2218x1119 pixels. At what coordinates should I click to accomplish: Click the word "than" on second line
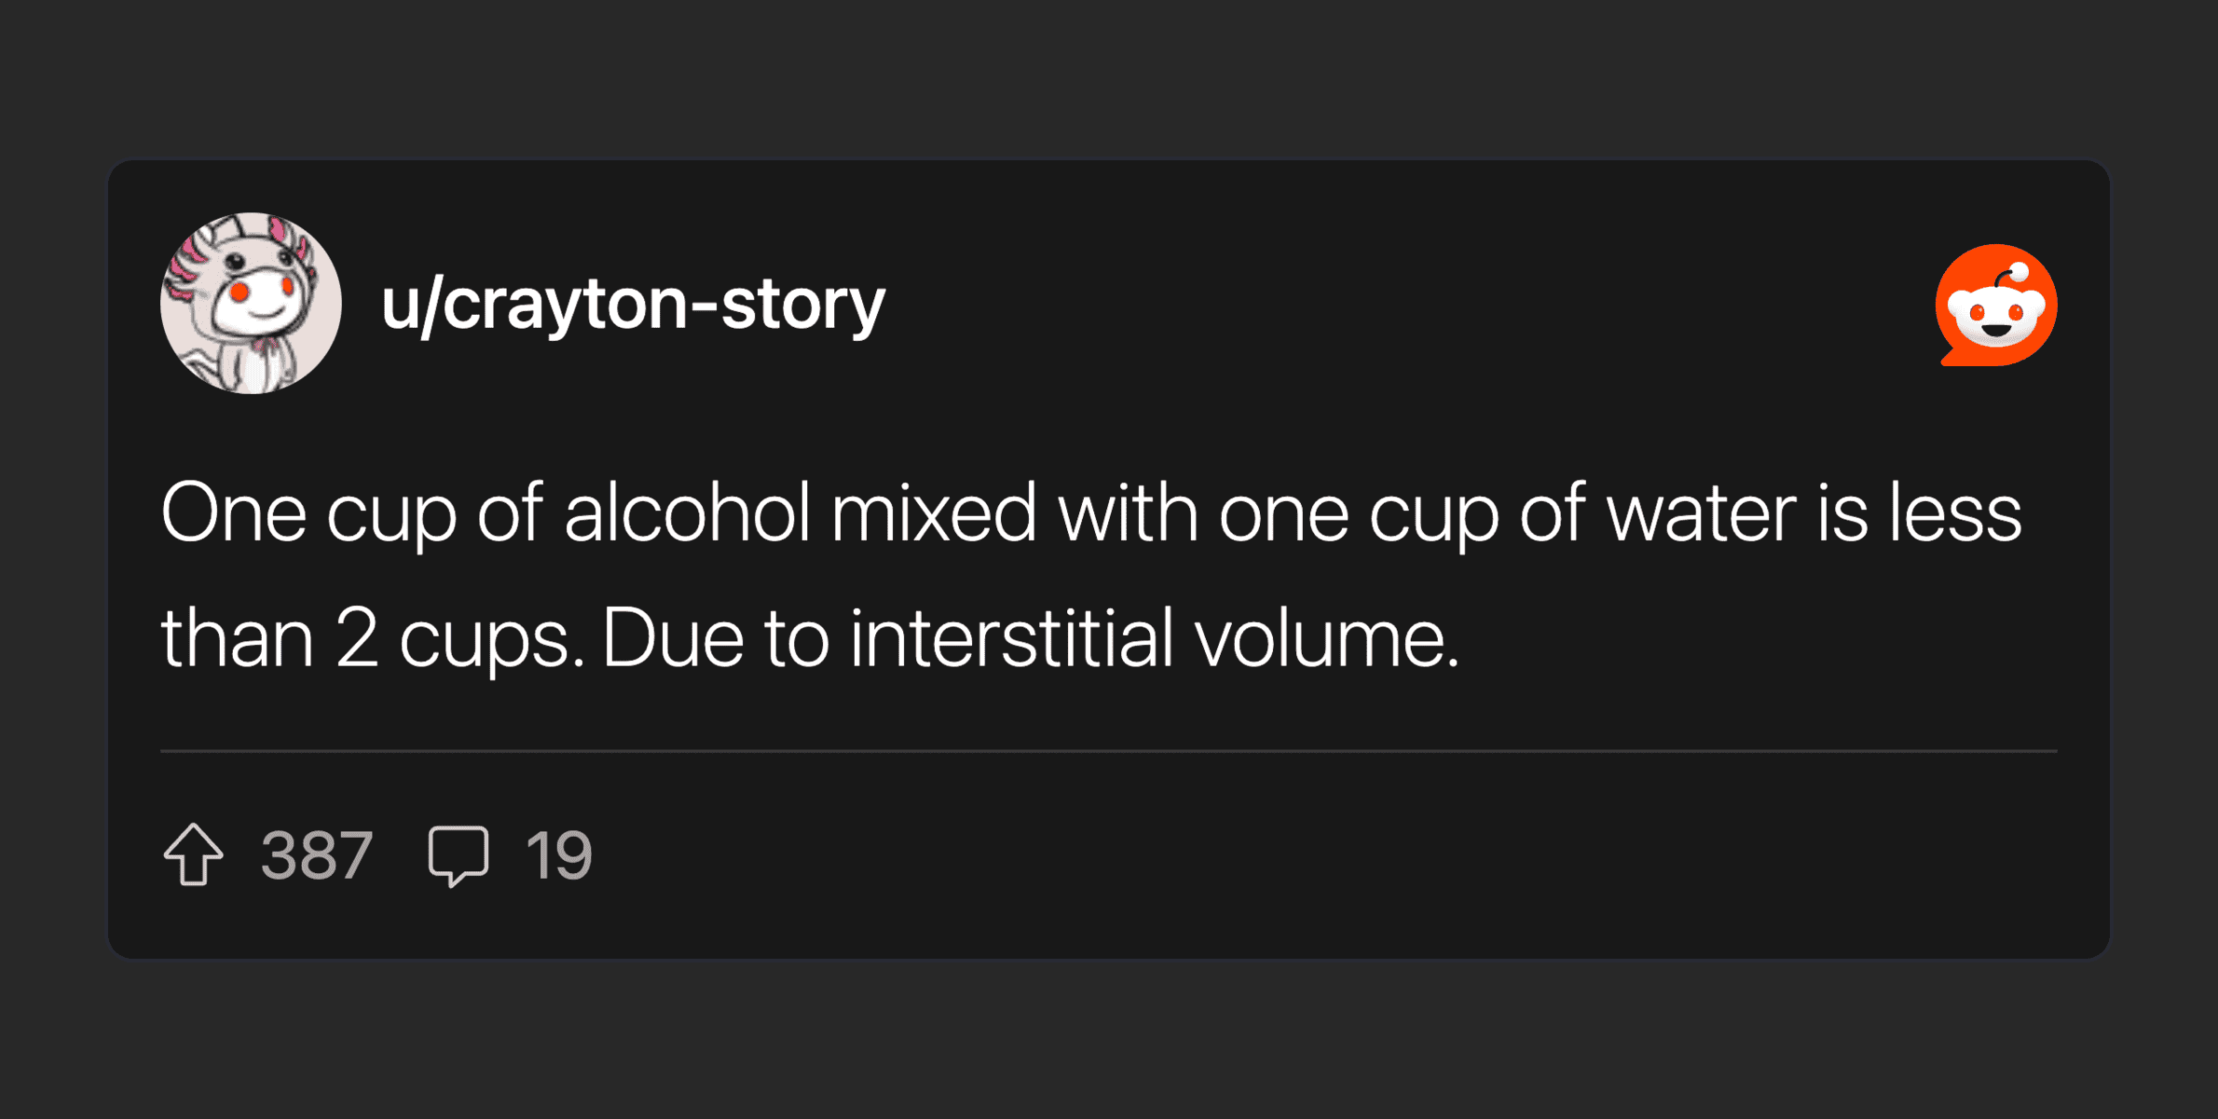237,638
